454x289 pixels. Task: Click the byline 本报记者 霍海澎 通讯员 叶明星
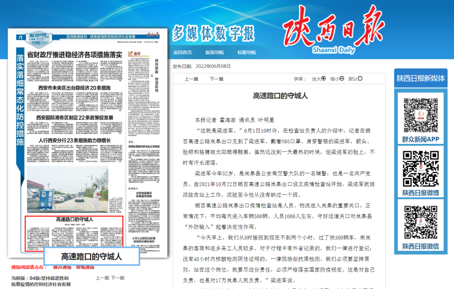pyautogui.click(x=235, y=120)
